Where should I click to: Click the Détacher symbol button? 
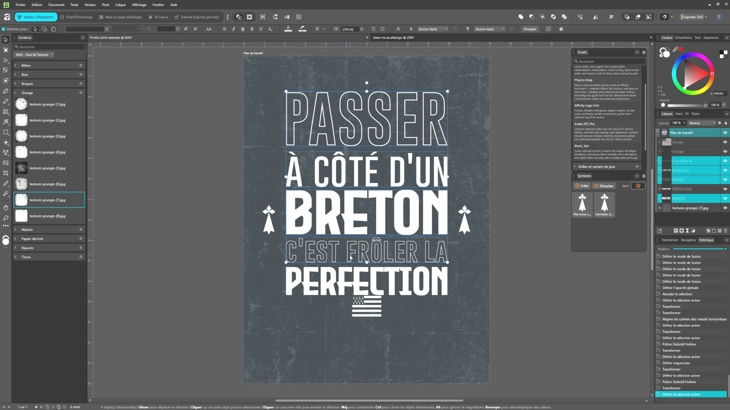click(x=604, y=186)
